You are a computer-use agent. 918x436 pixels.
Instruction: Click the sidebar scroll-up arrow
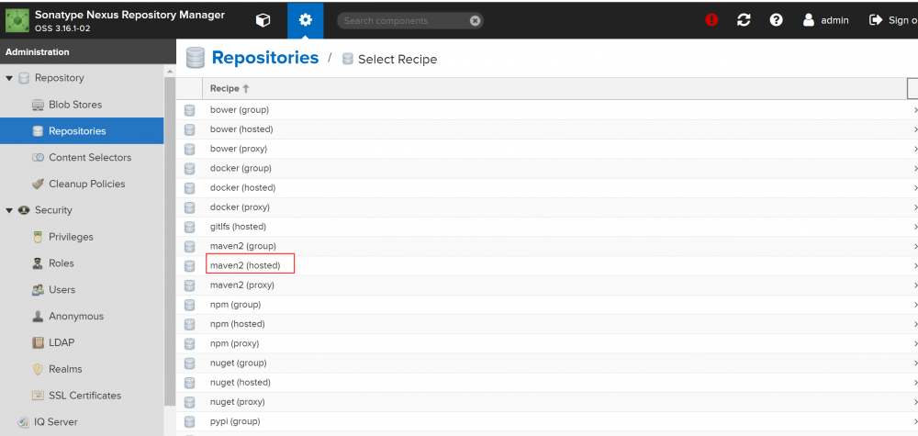pyautogui.click(x=170, y=72)
